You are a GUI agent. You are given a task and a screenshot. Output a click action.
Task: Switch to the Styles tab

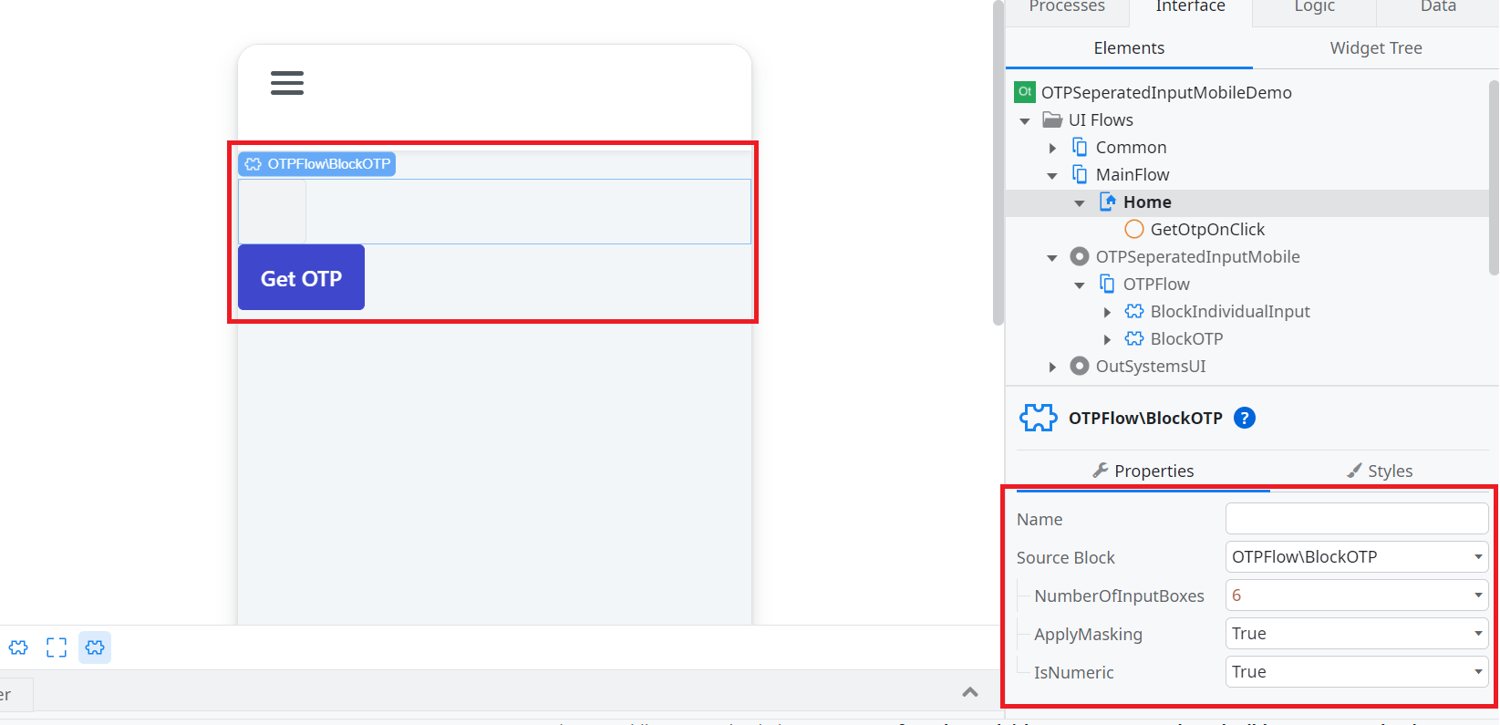(1381, 471)
